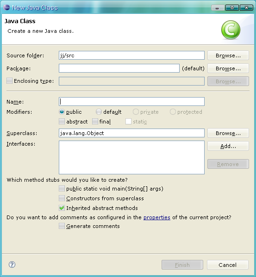Add an interface with Add button
256x277 pixels.
(x=228, y=146)
